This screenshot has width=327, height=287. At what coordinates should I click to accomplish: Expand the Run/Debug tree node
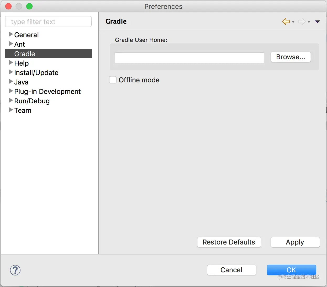point(11,100)
